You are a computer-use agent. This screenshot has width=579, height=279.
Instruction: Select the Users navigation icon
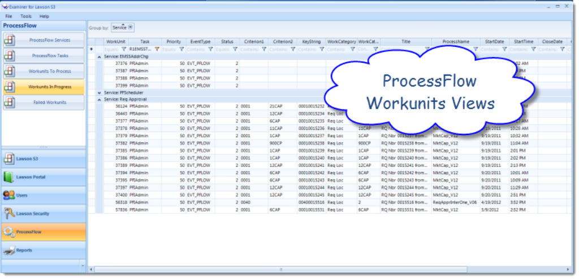click(x=9, y=195)
